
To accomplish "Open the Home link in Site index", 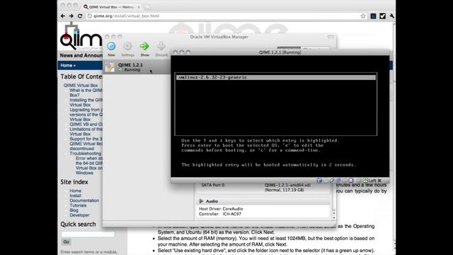I will click(75, 191).
